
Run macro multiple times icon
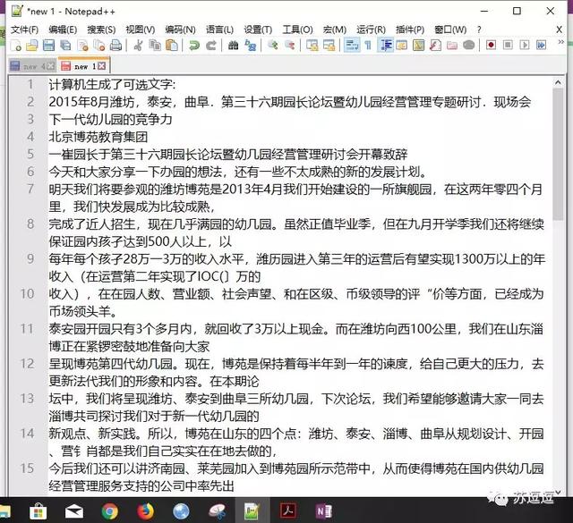[541, 46]
